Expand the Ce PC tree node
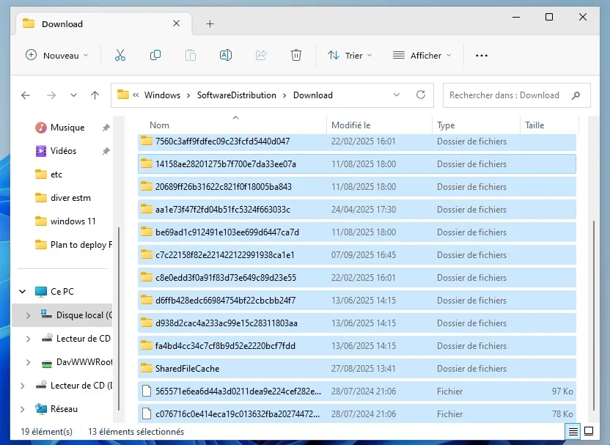The height and width of the screenshot is (445, 610). click(23, 292)
